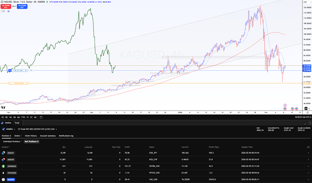This screenshot has height=183, width=312.
Task: Click the 10:05:51 AM UTC-5 timezone clock
Action: (303, 117)
